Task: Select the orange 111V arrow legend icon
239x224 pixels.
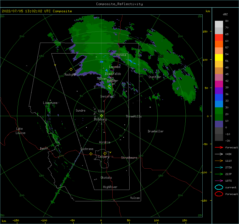Action: point(219,161)
